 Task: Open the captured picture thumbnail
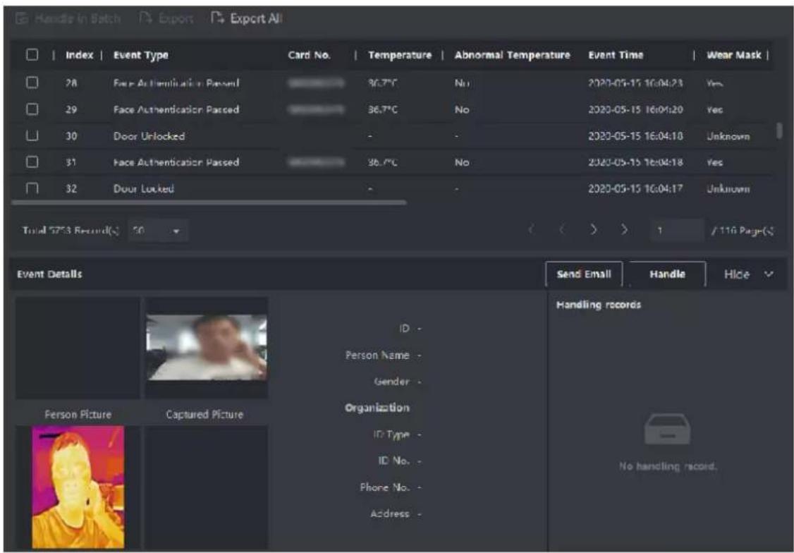tap(207, 348)
